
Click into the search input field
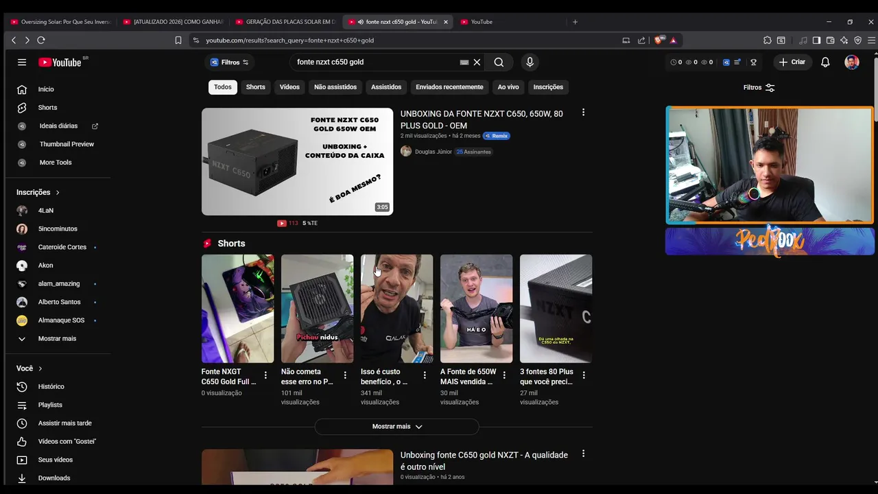tap(376, 62)
